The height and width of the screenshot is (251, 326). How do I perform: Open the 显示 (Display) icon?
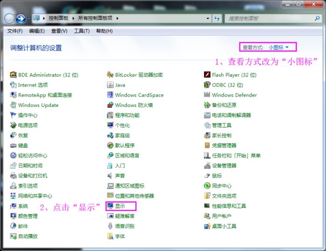[x=110, y=206]
